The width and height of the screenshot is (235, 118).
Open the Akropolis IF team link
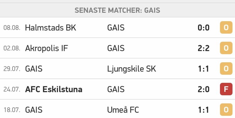click(46, 48)
